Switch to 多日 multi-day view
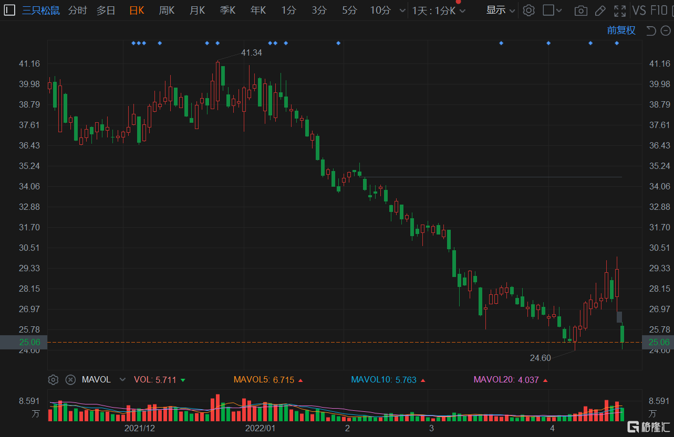 click(x=106, y=10)
